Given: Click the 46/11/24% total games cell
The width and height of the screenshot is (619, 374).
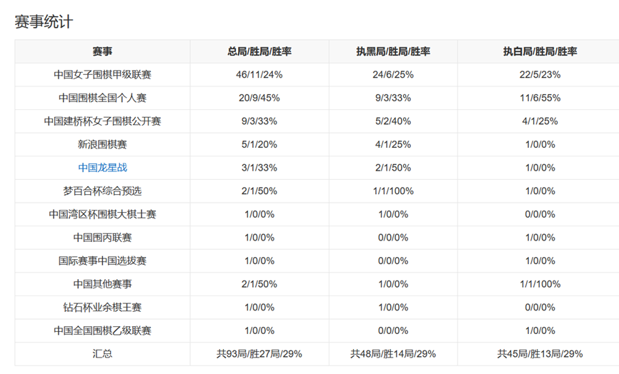Looking at the screenshot, I should click(x=259, y=74).
